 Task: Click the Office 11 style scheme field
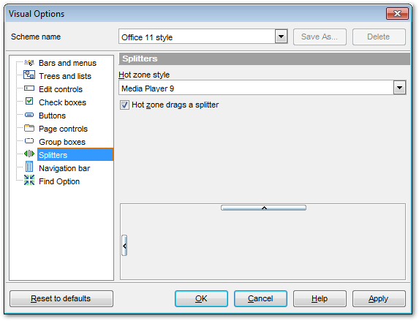point(197,37)
